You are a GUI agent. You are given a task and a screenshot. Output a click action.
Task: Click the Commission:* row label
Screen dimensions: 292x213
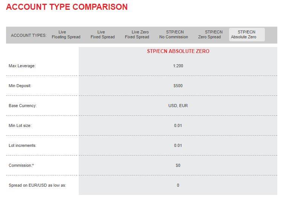coord(21,165)
